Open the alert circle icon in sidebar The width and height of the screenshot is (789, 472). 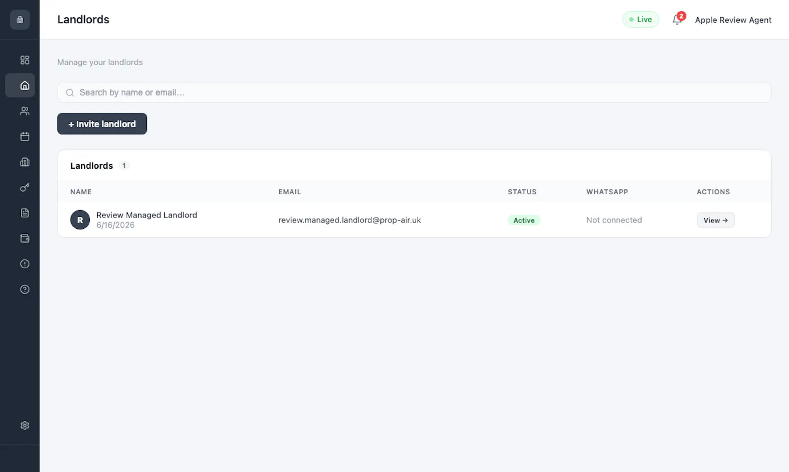click(25, 264)
